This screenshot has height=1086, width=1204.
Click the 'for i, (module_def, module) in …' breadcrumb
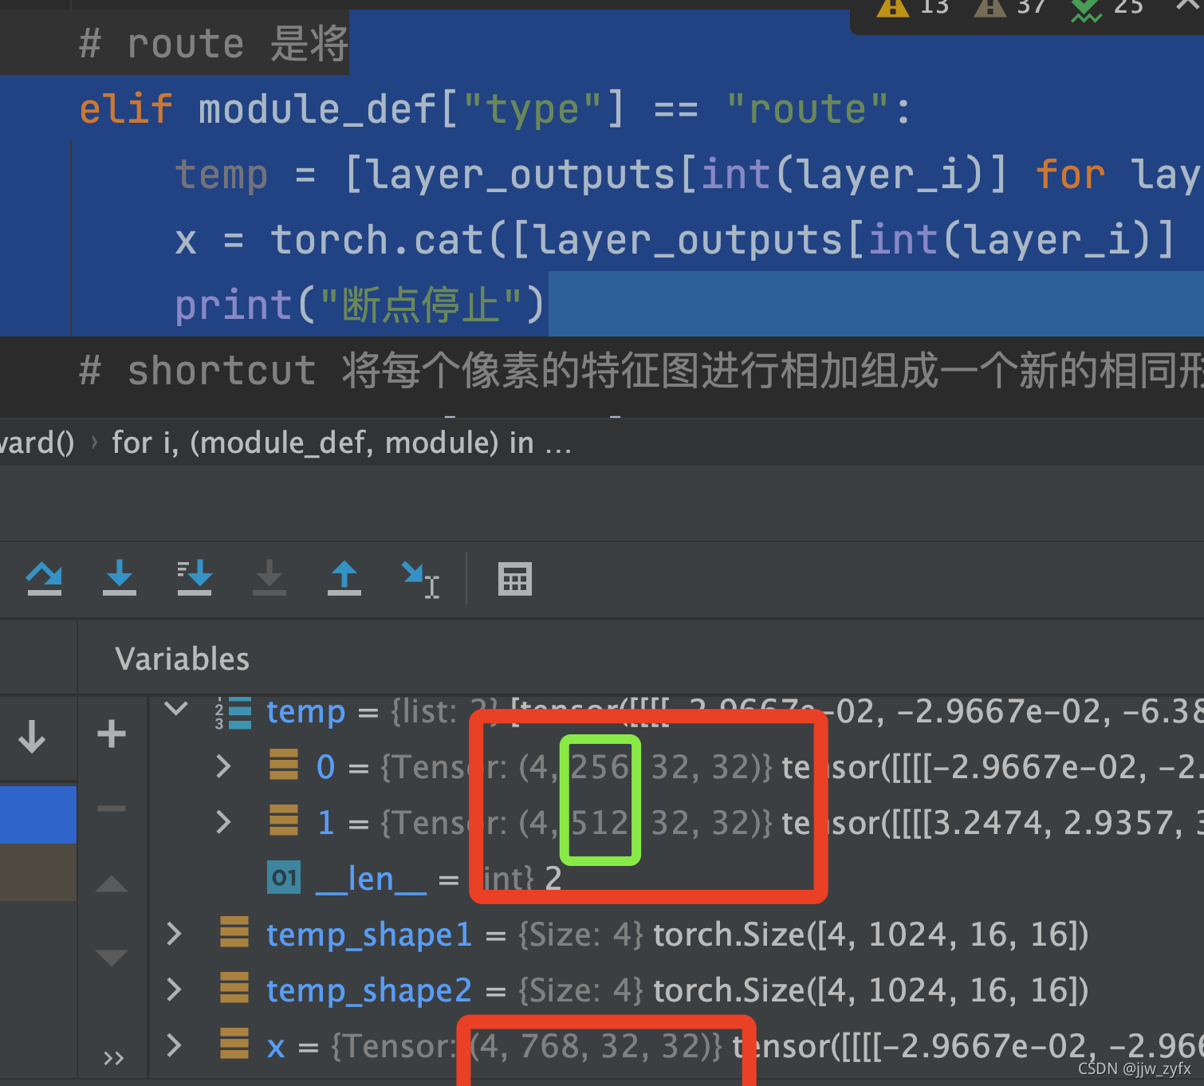[x=341, y=443]
